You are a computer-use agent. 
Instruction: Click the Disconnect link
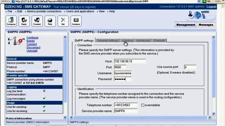coord(33,48)
